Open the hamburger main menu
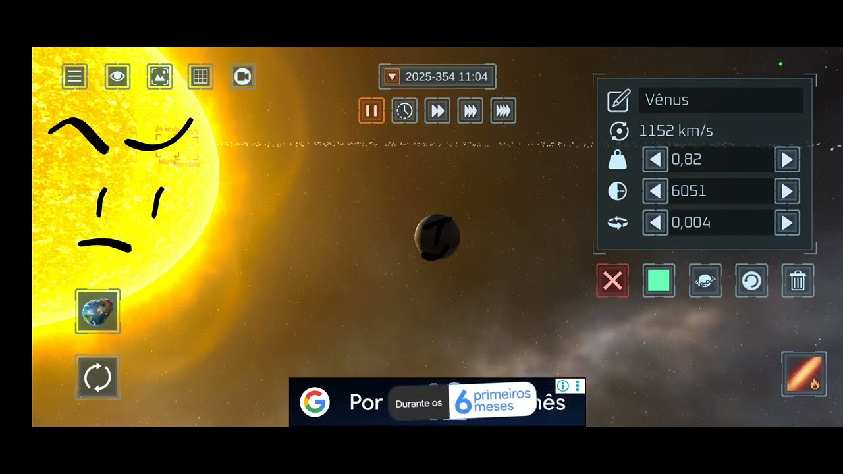843x474 pixels. [75, 77]
